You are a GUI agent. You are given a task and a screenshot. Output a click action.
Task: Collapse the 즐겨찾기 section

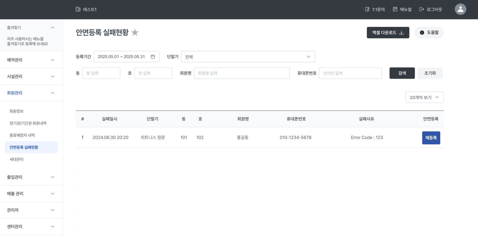coord(53,28)
